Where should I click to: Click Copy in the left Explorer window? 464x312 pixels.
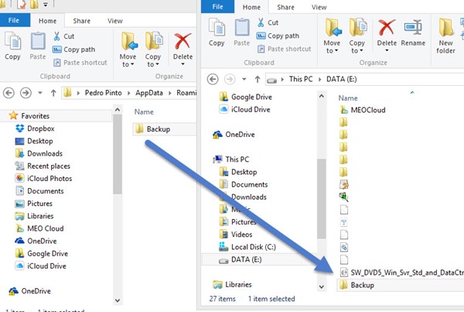pos(12,46)
